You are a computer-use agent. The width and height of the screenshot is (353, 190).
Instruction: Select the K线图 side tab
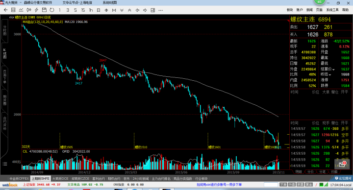(x=5, y=53)
